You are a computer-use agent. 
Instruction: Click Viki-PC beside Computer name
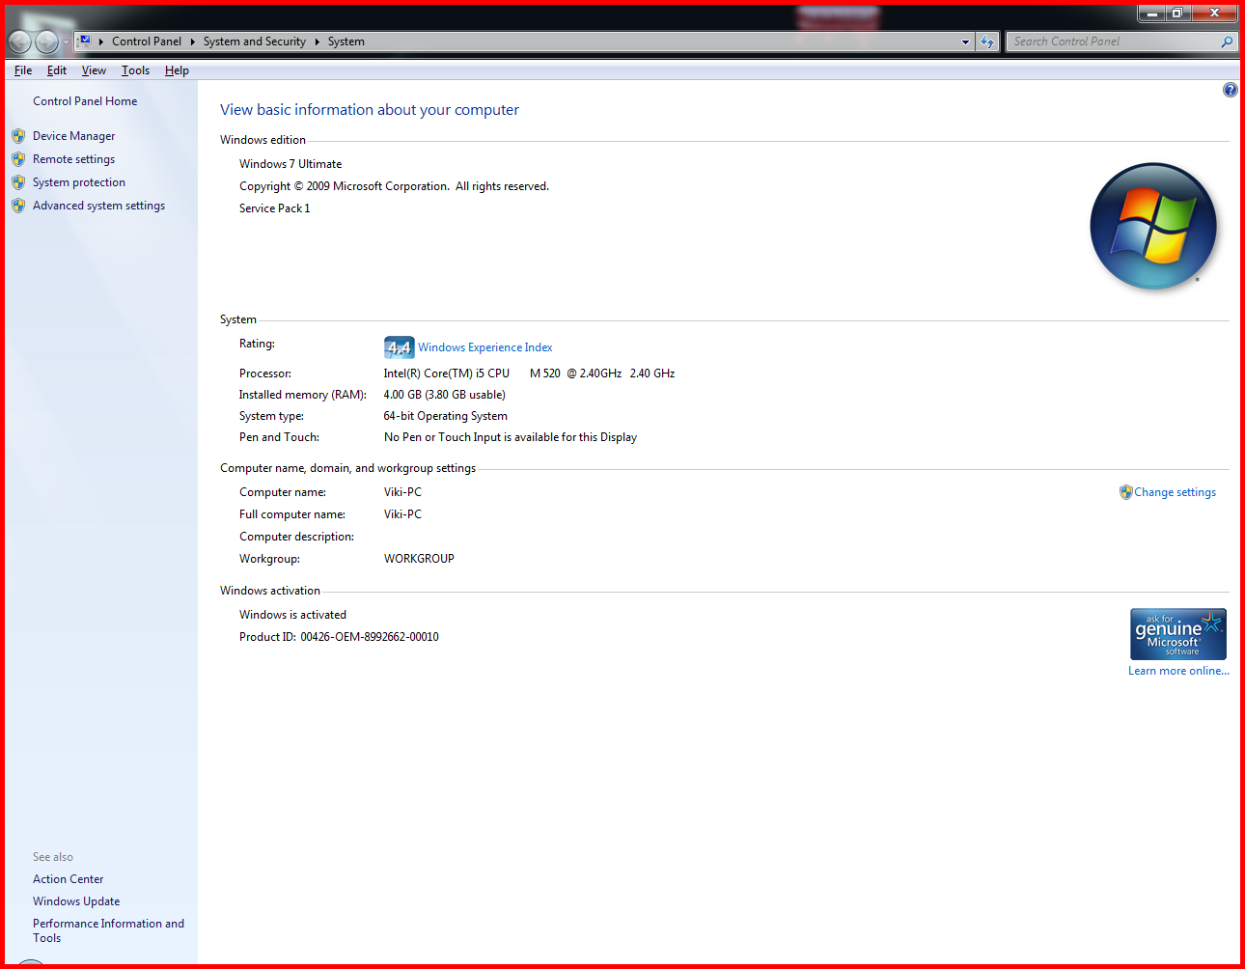click(402, 492)
